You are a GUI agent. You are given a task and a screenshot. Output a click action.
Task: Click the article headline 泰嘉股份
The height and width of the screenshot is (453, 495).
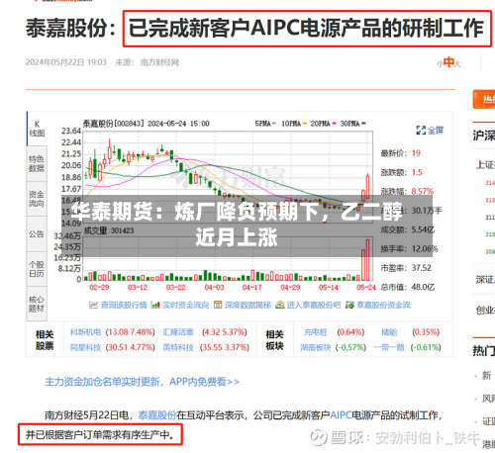click(x=67, y=29)
